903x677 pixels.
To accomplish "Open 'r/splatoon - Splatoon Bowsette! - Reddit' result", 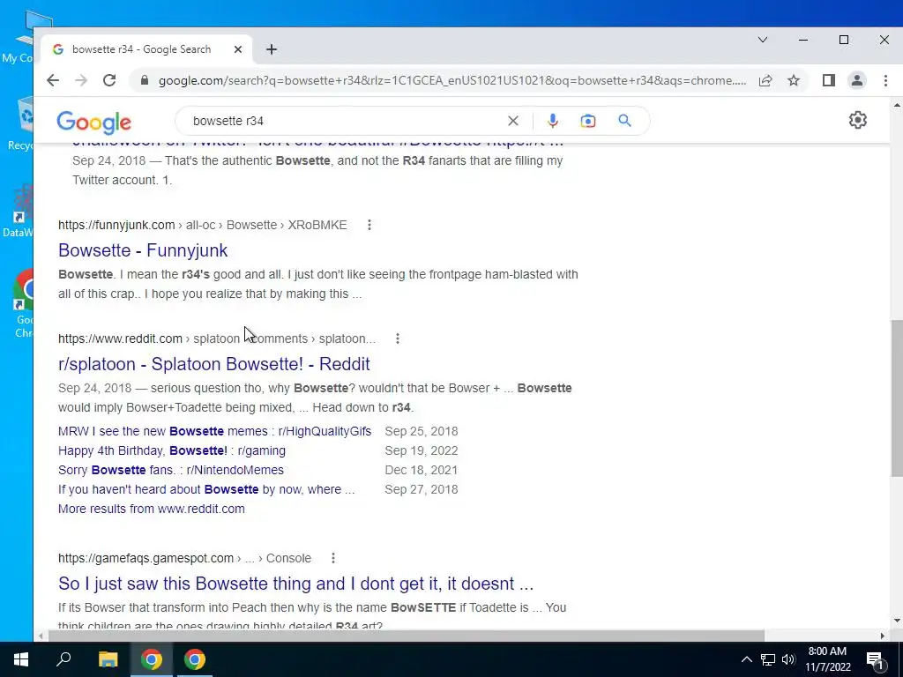I will pyautogui.click(x=213, y=364).
